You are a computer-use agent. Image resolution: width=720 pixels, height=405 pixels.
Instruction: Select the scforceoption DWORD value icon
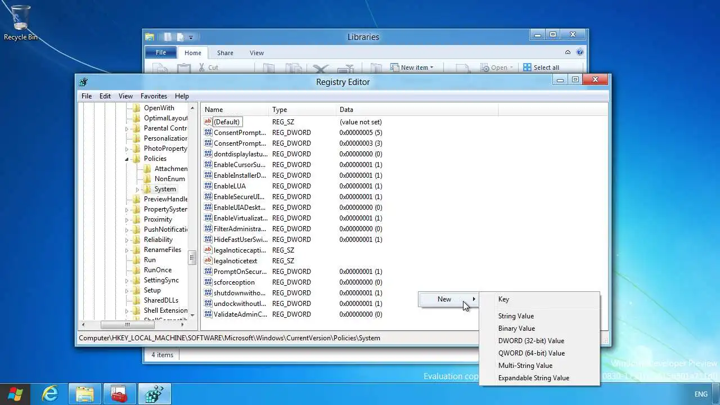click(208, 282)
